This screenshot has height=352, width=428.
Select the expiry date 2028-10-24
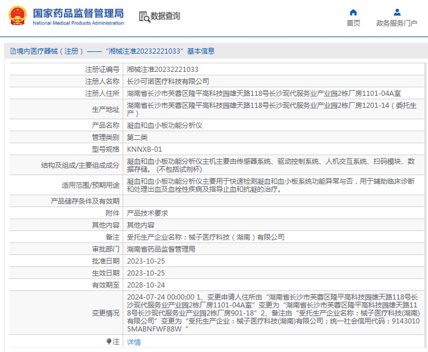(x=146, y=285)
